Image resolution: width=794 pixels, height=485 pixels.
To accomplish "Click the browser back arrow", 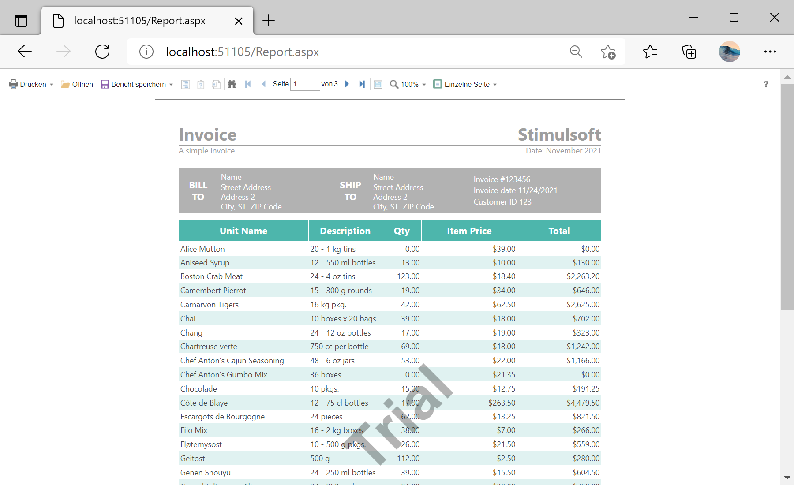I will 25,52.
